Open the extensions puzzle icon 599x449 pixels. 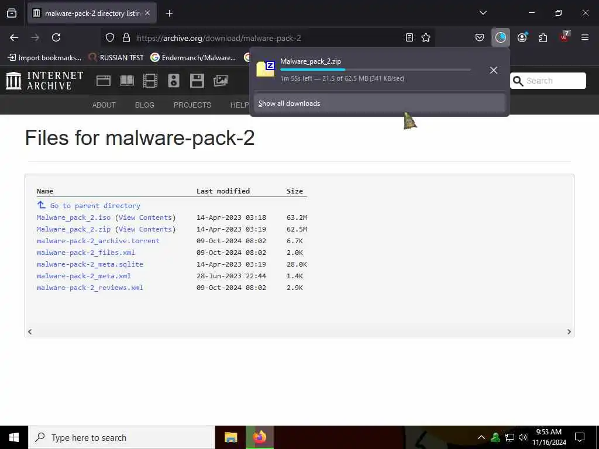pos(543,37)
